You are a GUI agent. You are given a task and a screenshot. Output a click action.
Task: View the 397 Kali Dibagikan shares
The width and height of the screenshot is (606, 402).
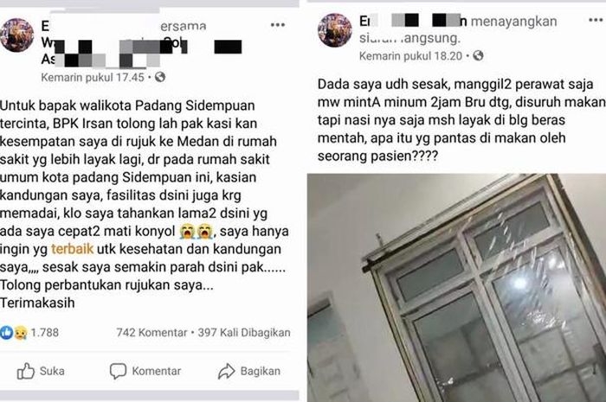point(244,333)
